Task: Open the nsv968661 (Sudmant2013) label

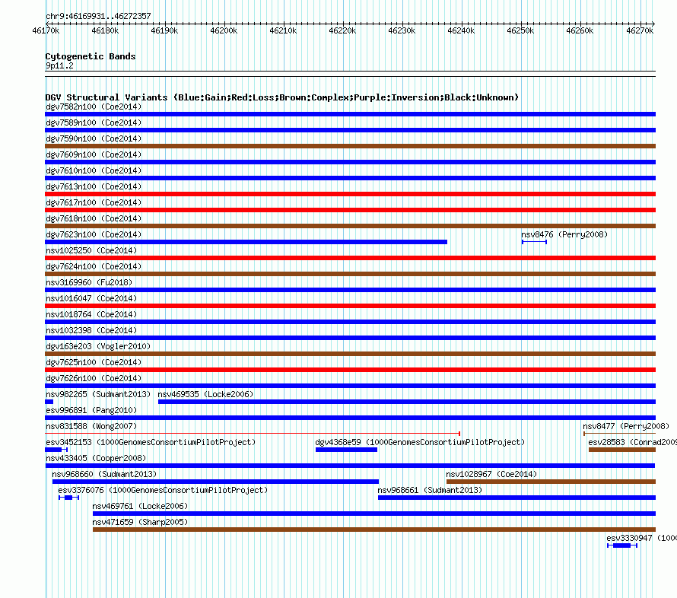Action: click(x=430, y=490)
